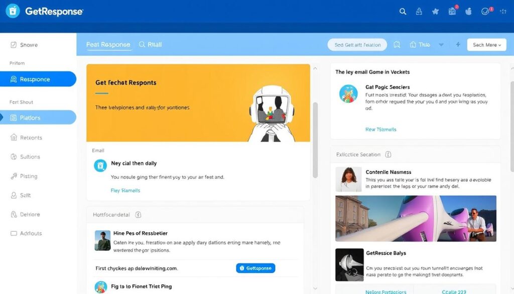Click the info icon next to Hottfocandetal
This screenshot has height=294, width=514.
pyautogui.click(x=138, y=215)
